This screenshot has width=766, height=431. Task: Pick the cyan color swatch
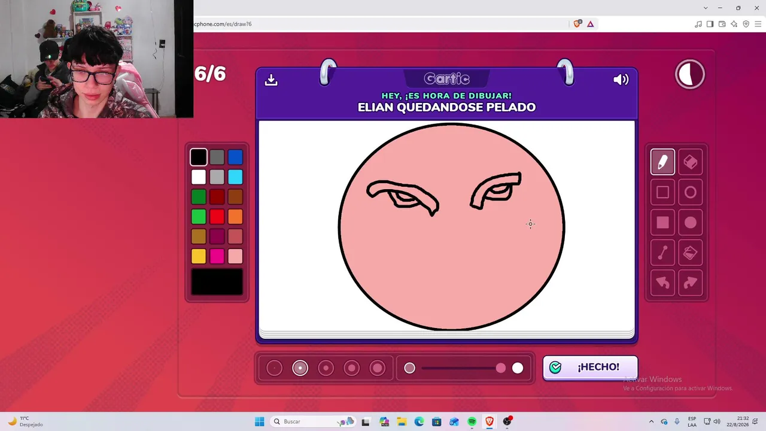(235, 177)
